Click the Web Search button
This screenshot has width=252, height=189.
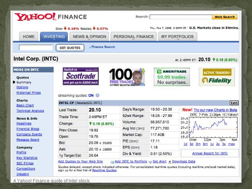[225, 17]
